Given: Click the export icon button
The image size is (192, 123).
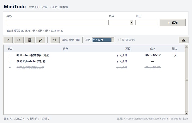Looking at the screenshot, I should click(x=184, y=40).
